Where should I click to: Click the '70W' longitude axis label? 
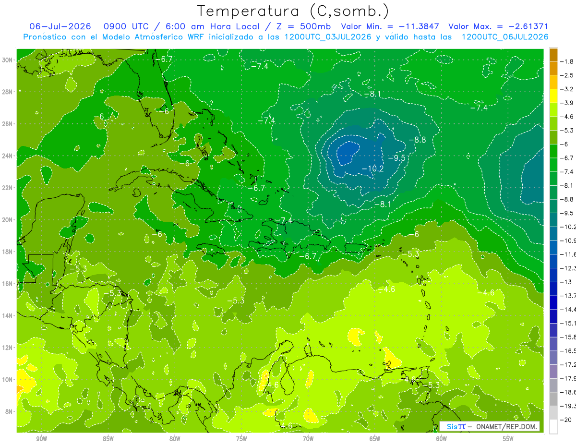[308, 439]
